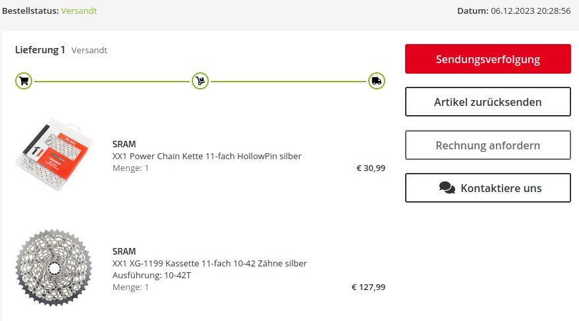Click the packing trolley step icon
579x321 pixels.
click(x=200, y=82)
